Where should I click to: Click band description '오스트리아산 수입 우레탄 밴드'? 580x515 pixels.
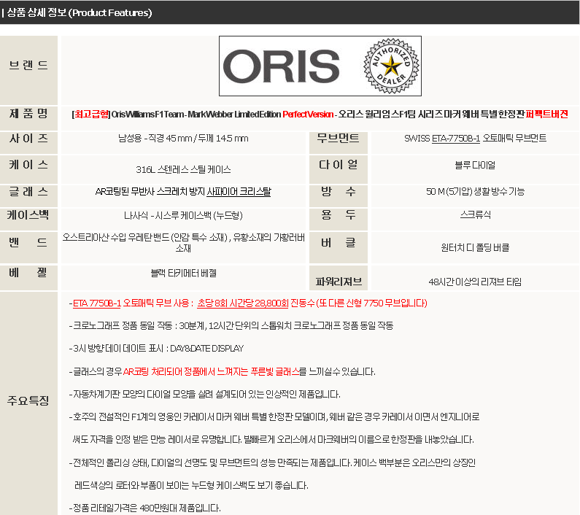[x=116, y=237]
